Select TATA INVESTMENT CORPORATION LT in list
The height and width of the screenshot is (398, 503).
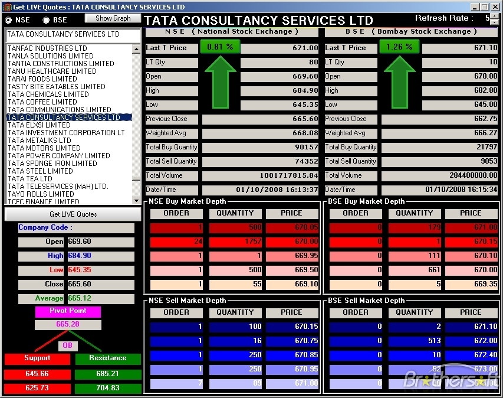(x=70, y=133)
